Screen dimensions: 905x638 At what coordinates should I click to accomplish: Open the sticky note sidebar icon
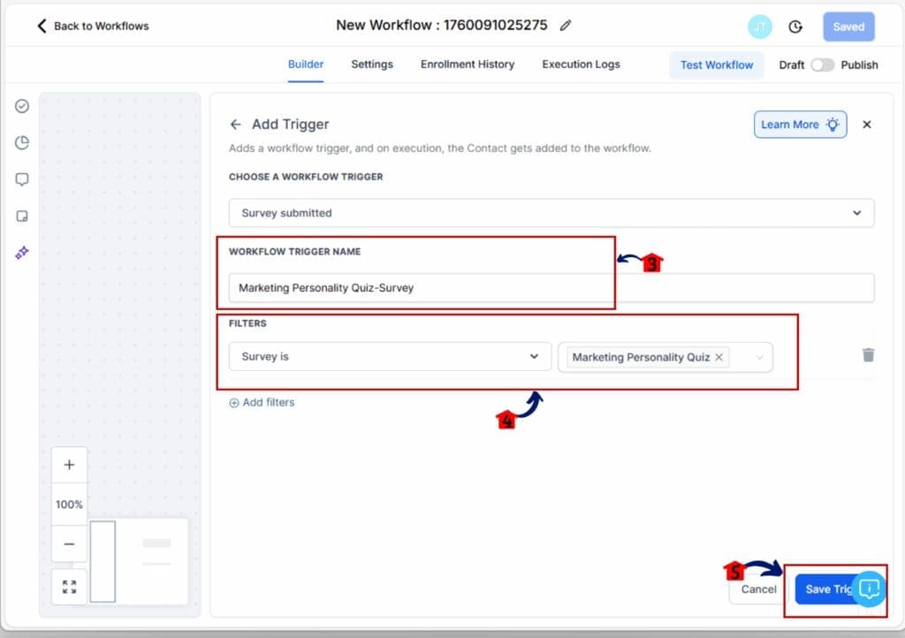point(22,216)
